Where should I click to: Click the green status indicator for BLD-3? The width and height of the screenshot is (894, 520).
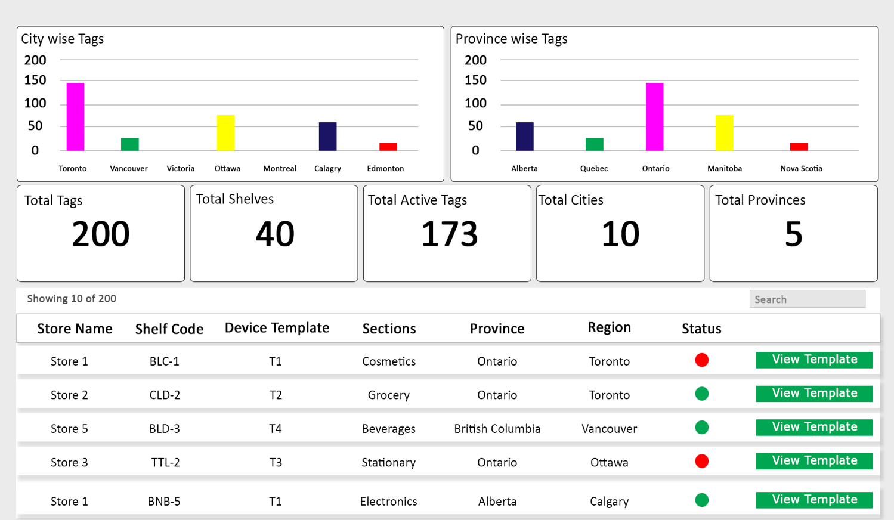coord(701,428)
